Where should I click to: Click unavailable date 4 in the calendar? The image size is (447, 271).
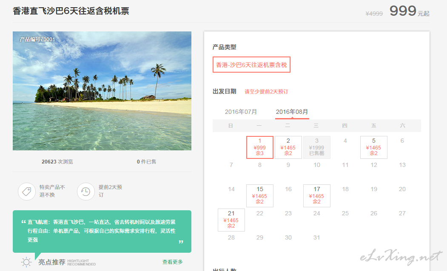(345, 141)
